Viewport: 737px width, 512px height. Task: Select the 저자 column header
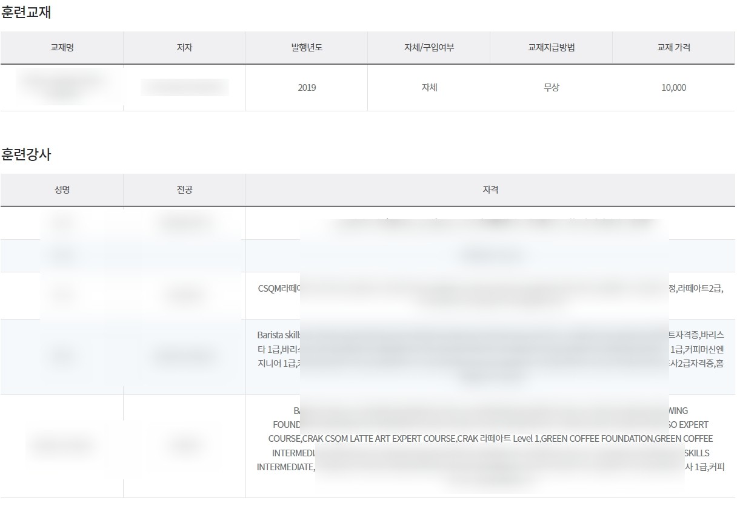tap(184, 48)
